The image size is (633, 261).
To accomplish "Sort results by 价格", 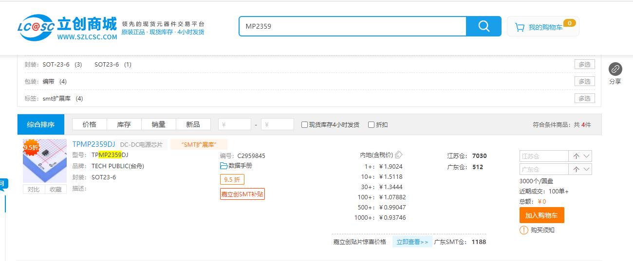I will pyautogui.click(x=90, y=124).
